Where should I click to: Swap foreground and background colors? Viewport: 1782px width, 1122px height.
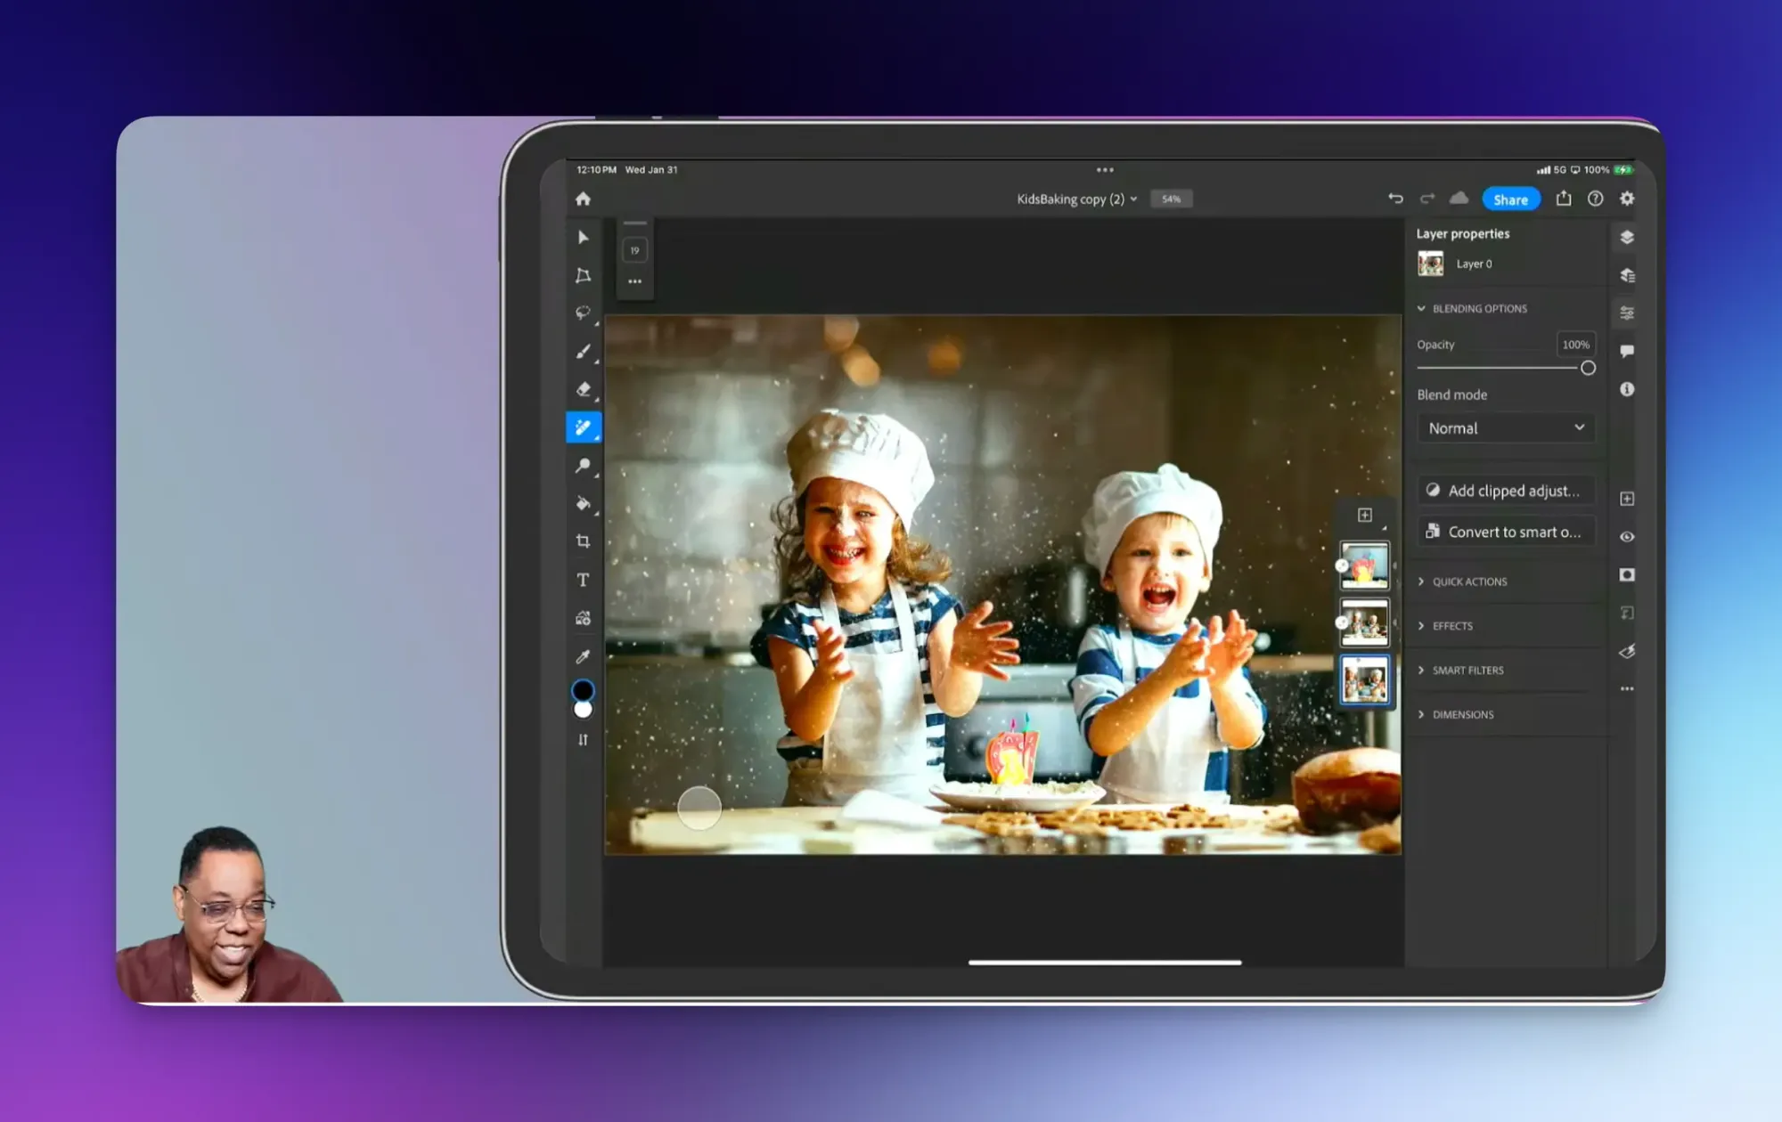click(x=584, y=739)
